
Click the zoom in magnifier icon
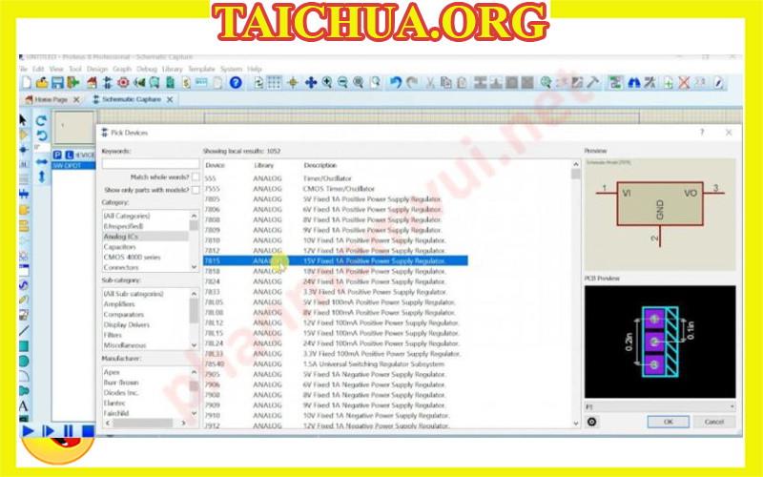[x=327, y=83]
